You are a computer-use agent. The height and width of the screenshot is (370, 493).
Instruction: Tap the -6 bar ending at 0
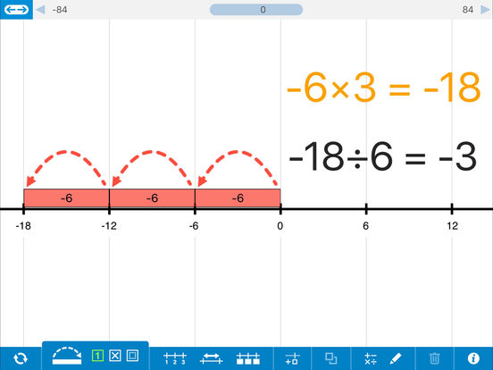pyautogui.click(x=238, y=198)
